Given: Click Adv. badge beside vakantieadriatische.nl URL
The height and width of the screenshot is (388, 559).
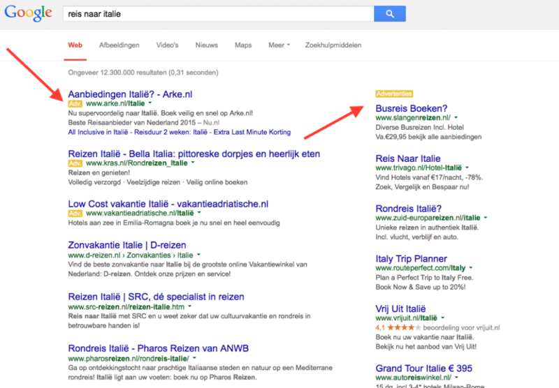Looking at the screenshot, I should 75,214.
